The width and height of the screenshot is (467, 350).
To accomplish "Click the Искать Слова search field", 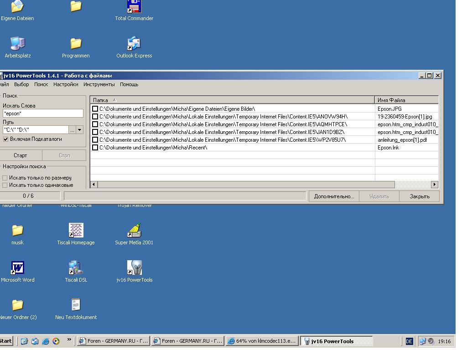I will (x=43, y=113).
